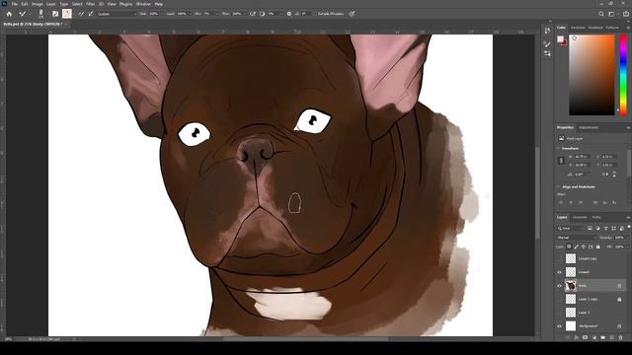Click the Flip vertical icon in Properties

click(x=614, y=175)
